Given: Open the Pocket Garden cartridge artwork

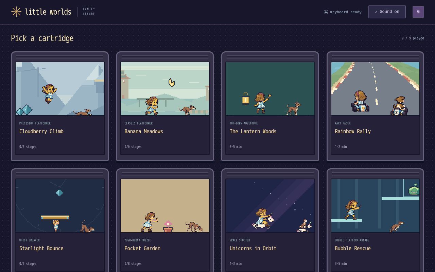Looking at the screenshot, I should click(165, 206).
